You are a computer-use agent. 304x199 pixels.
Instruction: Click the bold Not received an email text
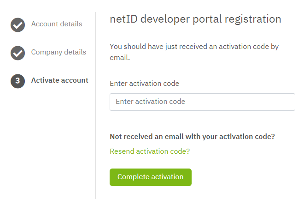click(193, 137)
